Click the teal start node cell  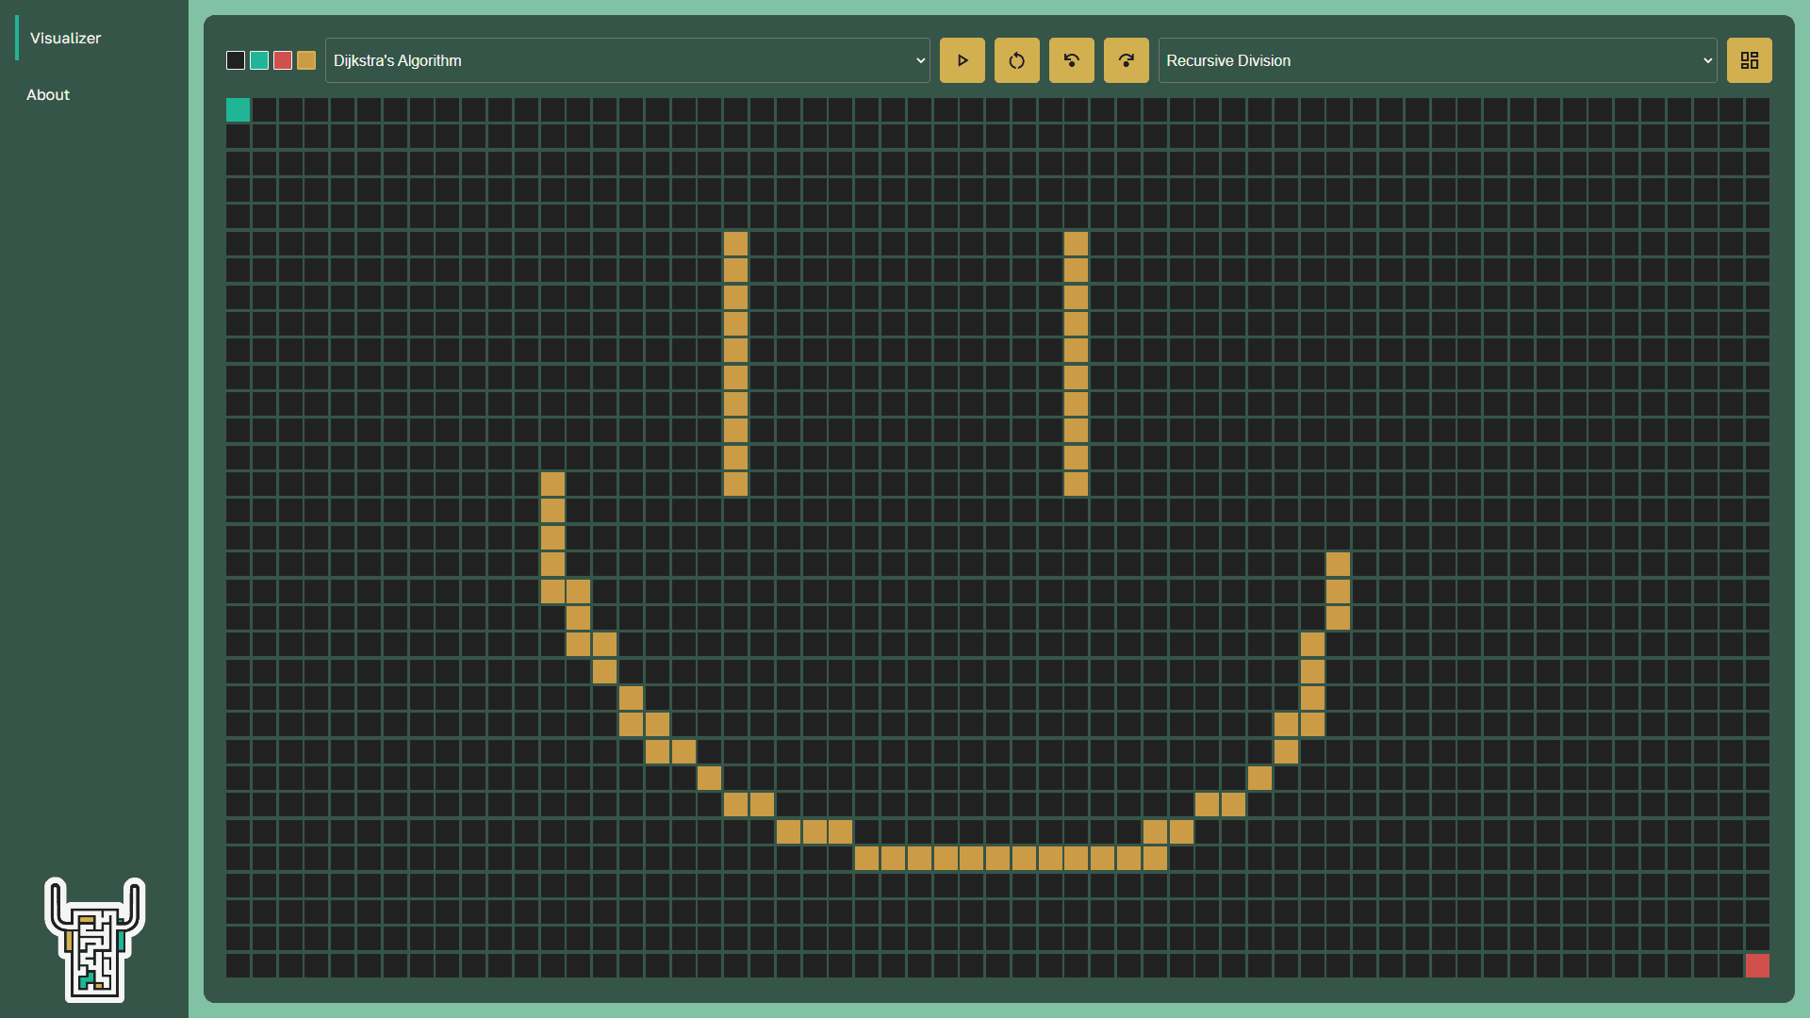[x=239, y=110]
